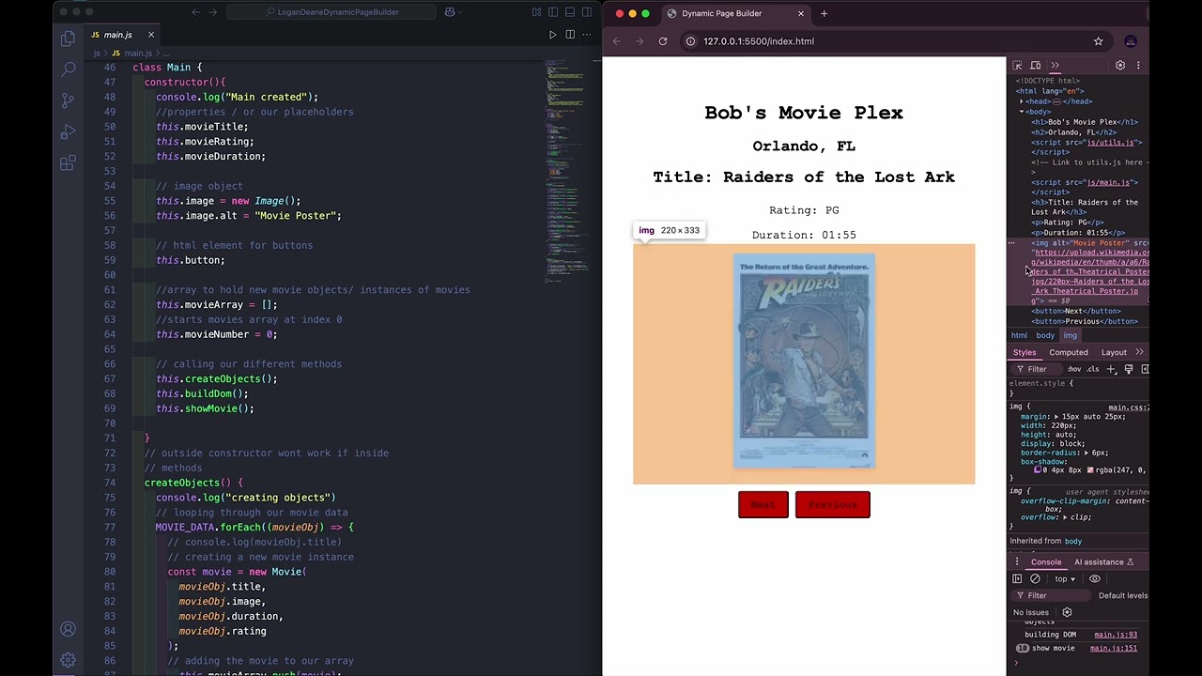Open the Extensions view
Screen dimensions: 1202x676
tap(68, 163)
